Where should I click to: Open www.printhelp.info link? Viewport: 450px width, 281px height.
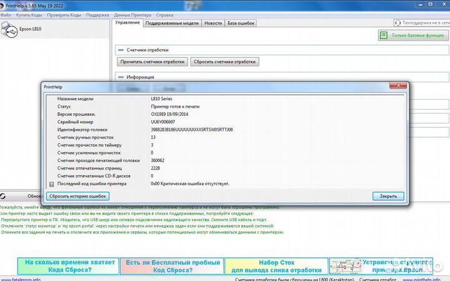click(x=421, y=279)
